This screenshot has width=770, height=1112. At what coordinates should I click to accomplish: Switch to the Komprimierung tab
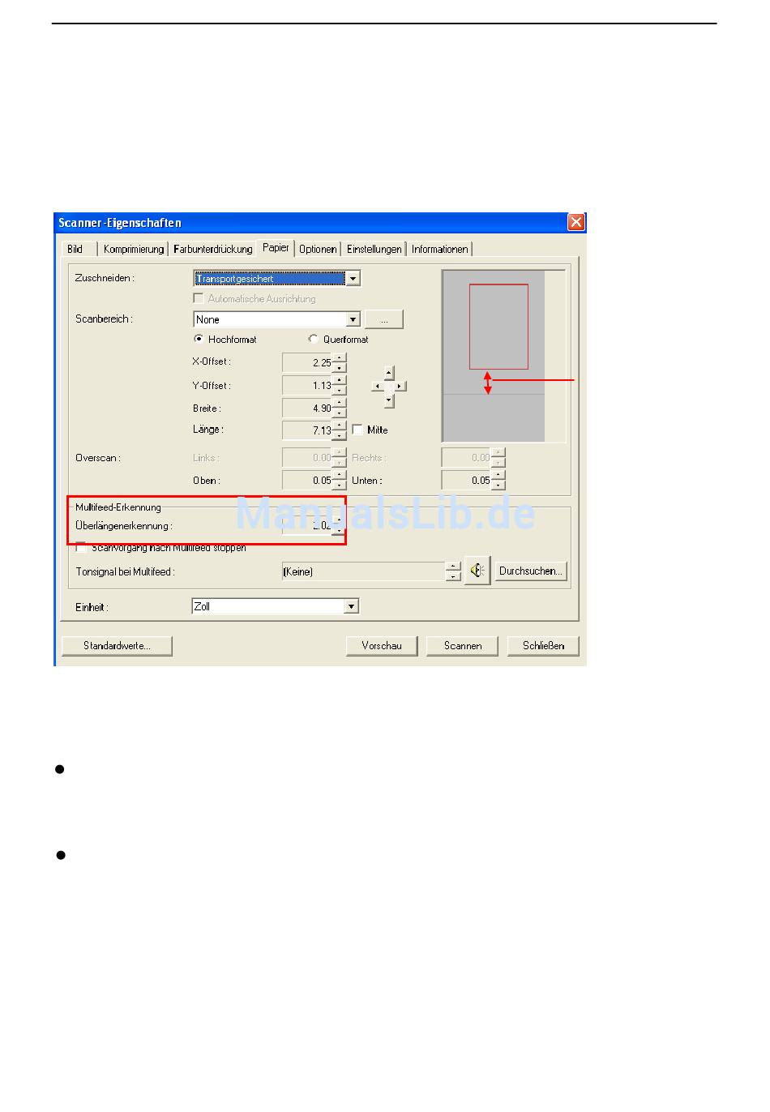[x=134, y=250]
